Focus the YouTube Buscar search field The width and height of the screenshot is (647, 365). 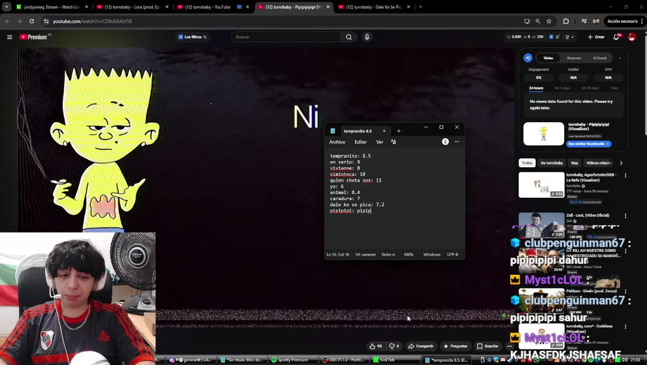(x=286, y=37)
